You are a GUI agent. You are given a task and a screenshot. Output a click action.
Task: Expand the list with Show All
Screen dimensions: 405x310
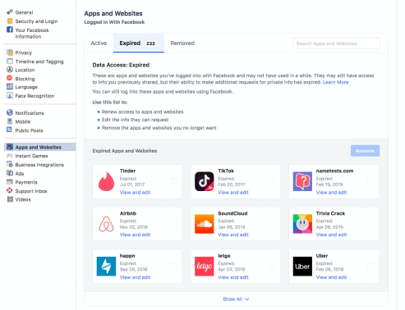pos(236,299)
